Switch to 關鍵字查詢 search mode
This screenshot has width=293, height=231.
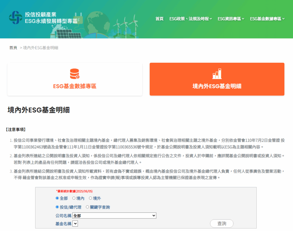pos(88,207)
